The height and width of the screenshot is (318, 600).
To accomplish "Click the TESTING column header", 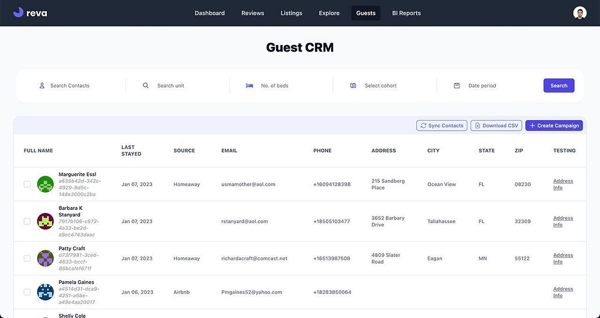I will (x=564, y=151).
